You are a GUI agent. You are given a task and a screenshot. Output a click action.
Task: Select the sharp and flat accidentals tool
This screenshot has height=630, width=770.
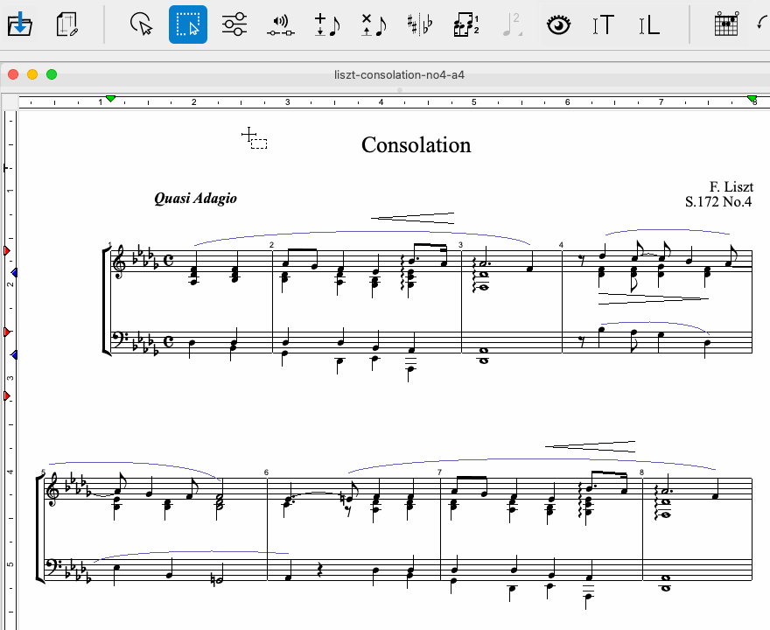tap(420, 24)
